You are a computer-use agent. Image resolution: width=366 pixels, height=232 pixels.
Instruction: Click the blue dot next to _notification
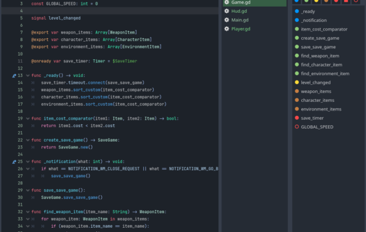pos(296,20)
